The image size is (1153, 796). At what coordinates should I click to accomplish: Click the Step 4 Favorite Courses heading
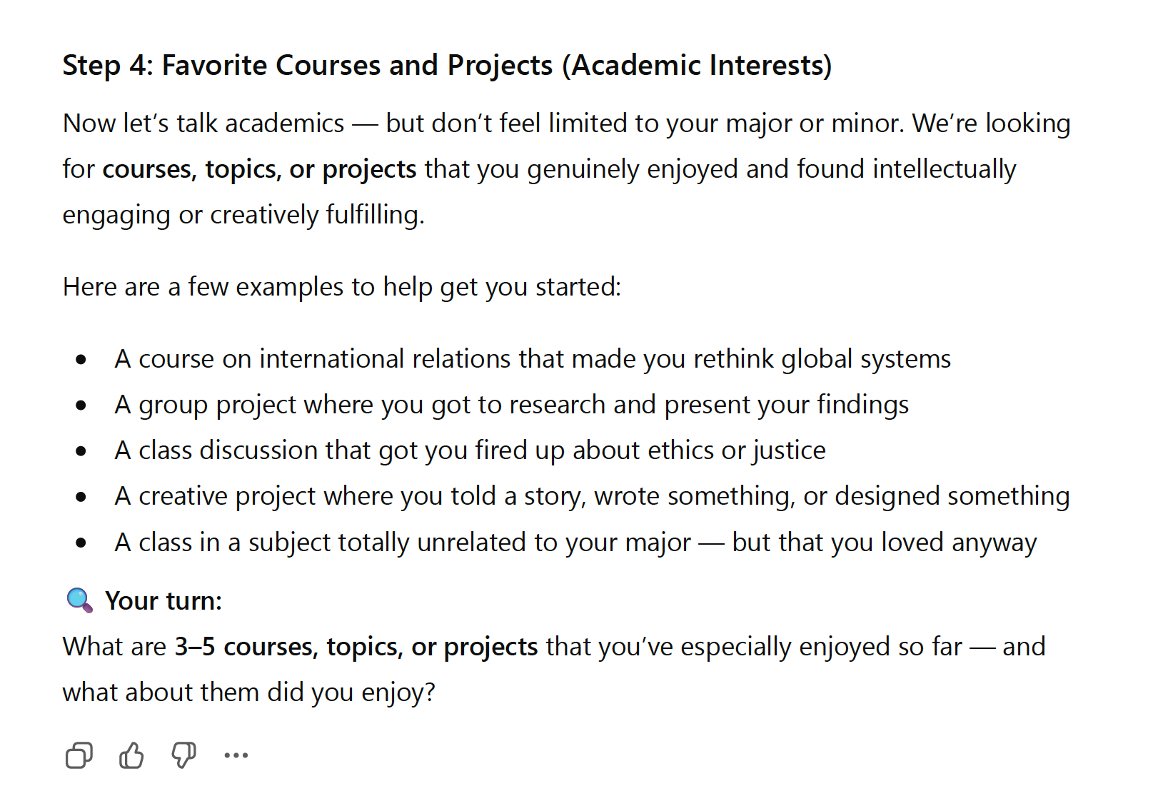(x=447, y=65)
